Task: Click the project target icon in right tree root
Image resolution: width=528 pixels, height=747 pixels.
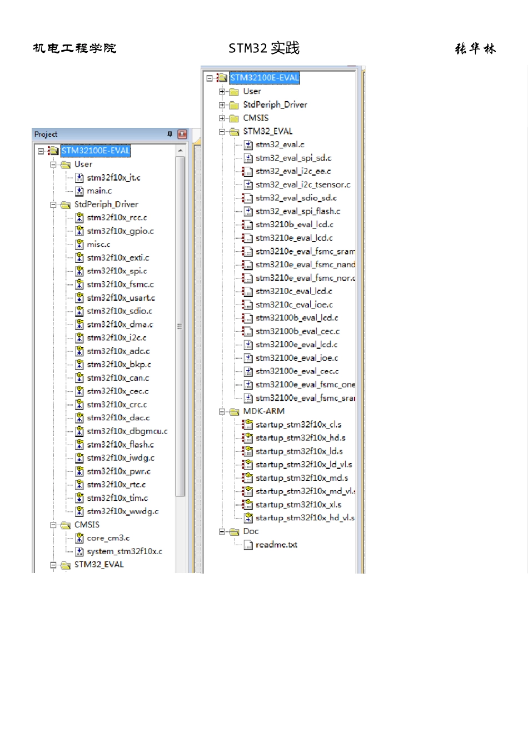Action: pos(222,78)
